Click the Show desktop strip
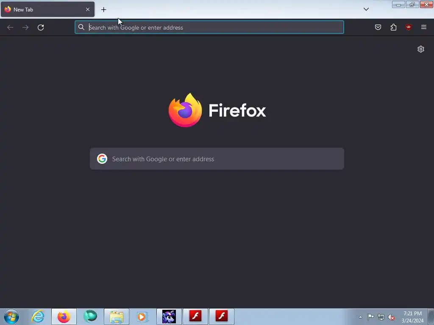Image resolution: width=434 pixels, height=325 pixels. [x=431, y=317]
